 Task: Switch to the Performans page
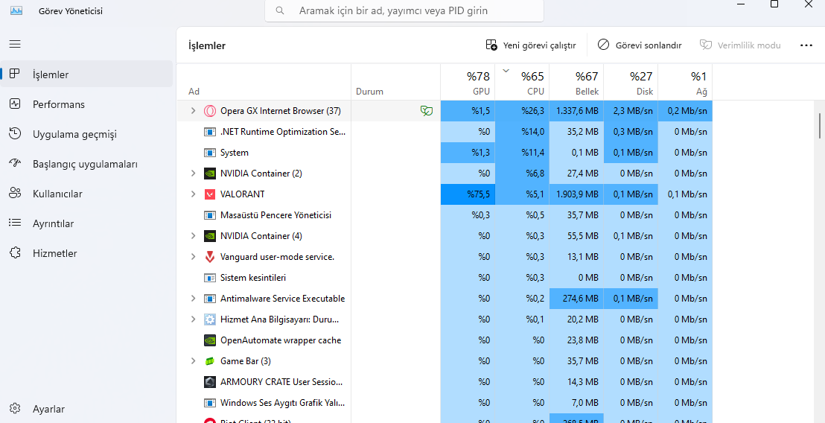tap(87, 104)
